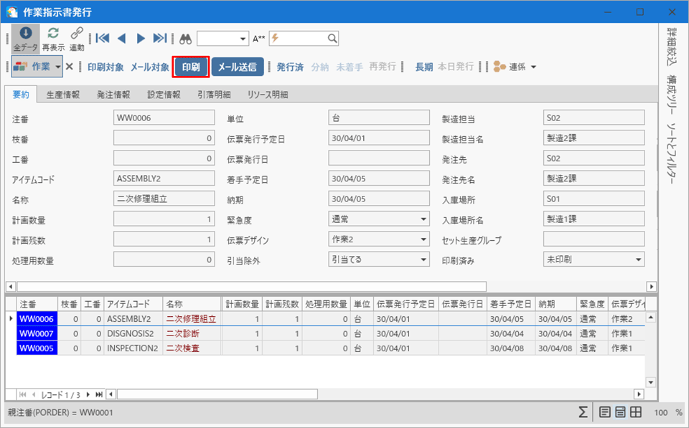
Task: Click the binoculars search icon
Action: click(x=186, y=39)
